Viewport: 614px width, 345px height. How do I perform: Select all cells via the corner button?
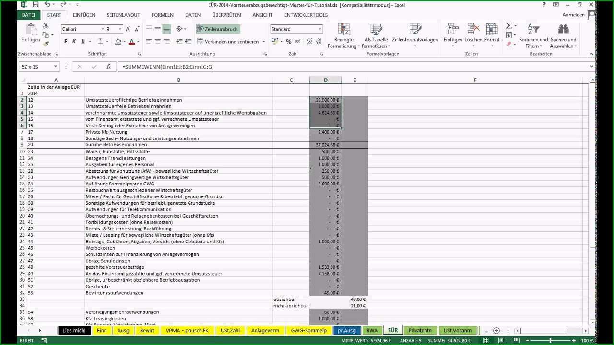point(23,80)
